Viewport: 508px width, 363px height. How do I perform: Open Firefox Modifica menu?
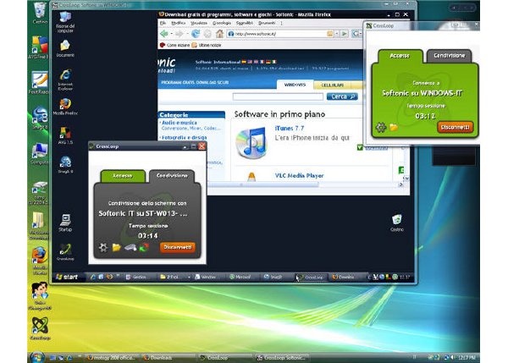click(178, 23)
